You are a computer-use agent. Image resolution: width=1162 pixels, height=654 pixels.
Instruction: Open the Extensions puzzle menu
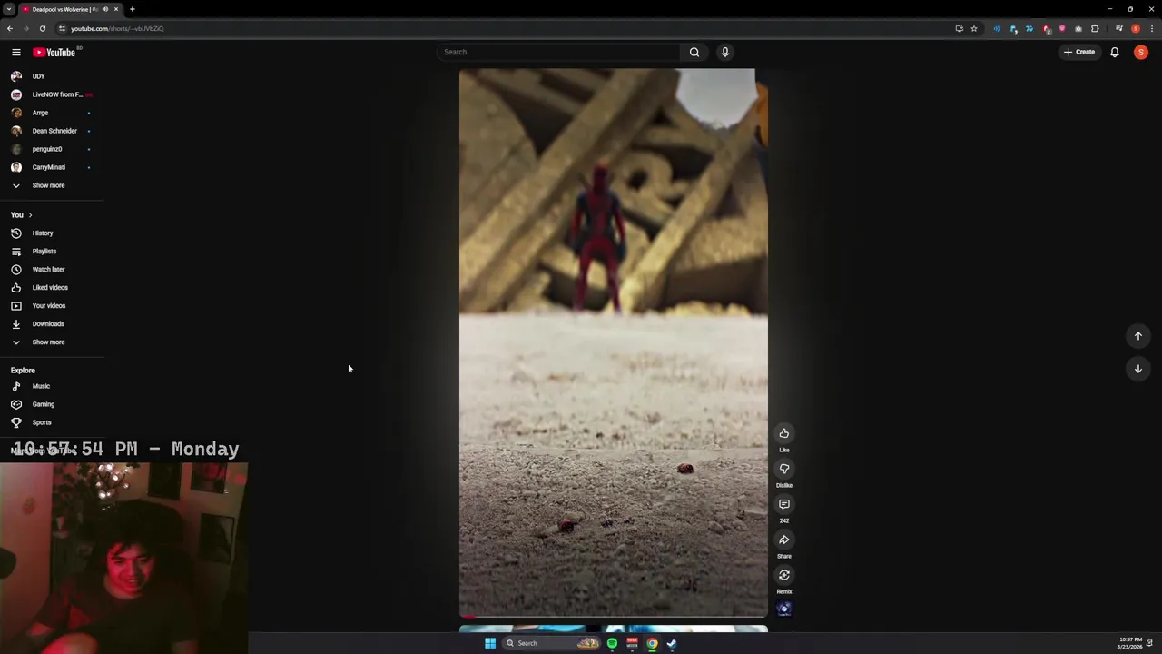(1095, 28)
